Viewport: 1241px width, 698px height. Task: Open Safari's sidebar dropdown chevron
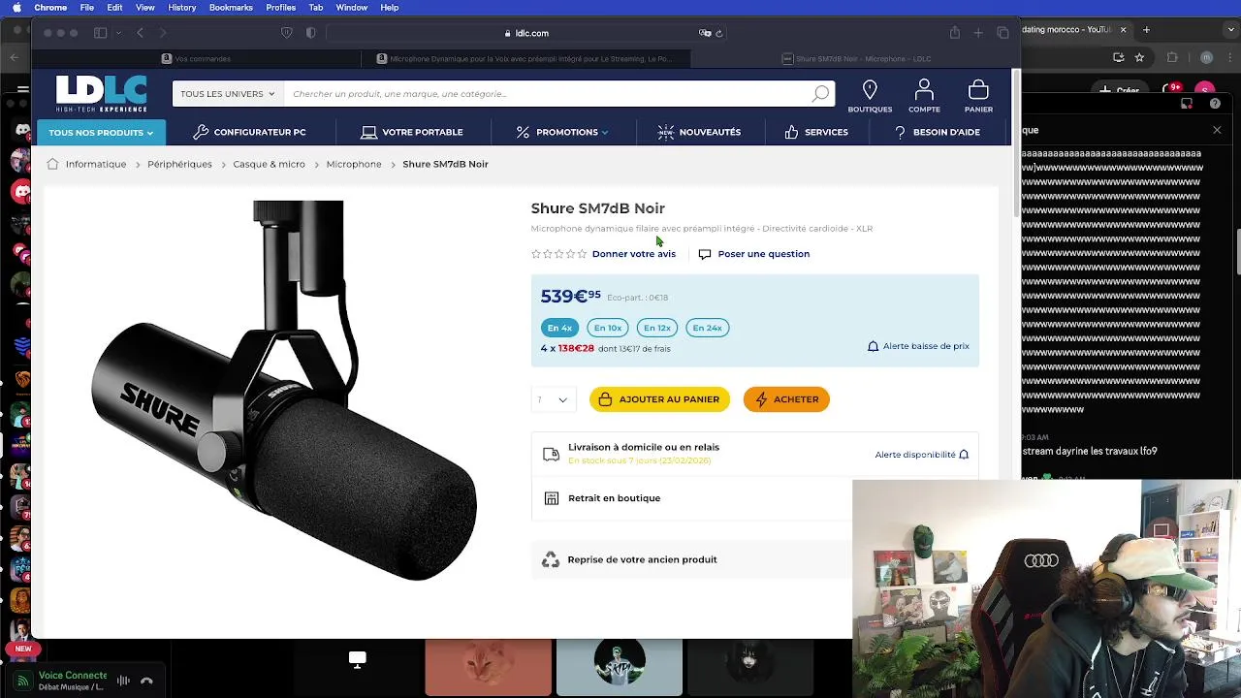[118, 33]
